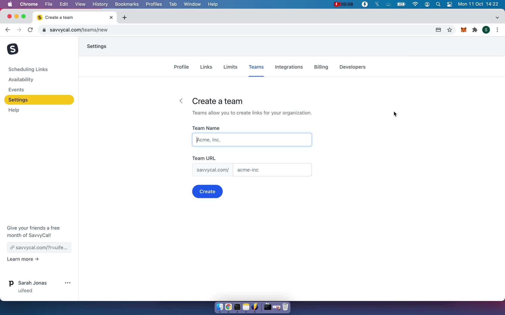Click the Team Name input field
The width and height of the screenshot is (505, 315).
tap(252, 139)
